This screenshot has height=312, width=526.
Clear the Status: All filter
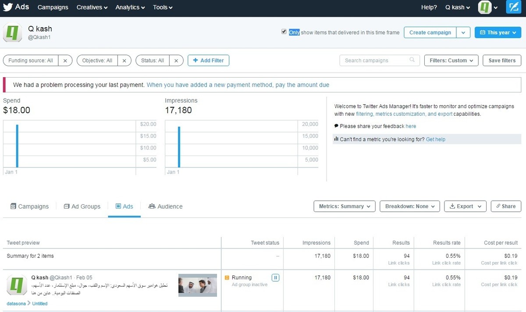[176, 60]
